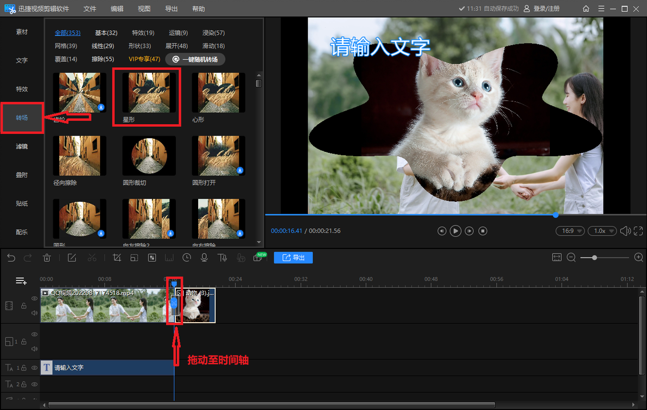The width and height of the screenshot is (647, 410).
Task: Switch to 特效 sidebar panel
Action: pos(22,89)
